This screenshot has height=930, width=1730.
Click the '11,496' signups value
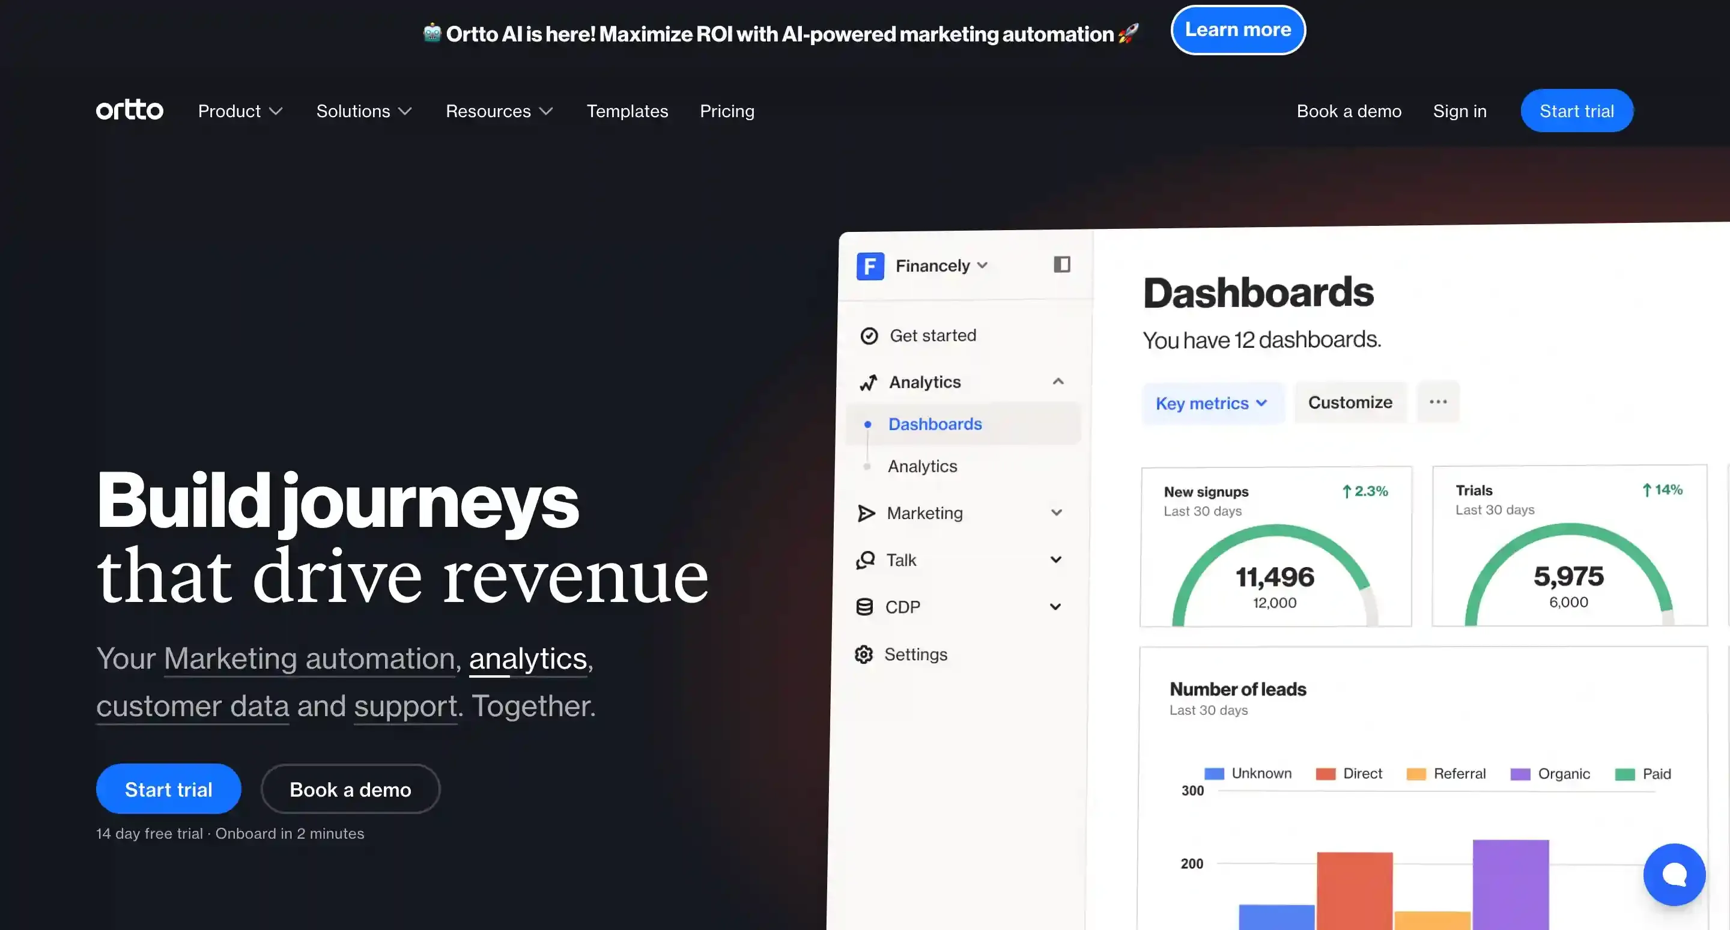click(x=1274, y=577)
